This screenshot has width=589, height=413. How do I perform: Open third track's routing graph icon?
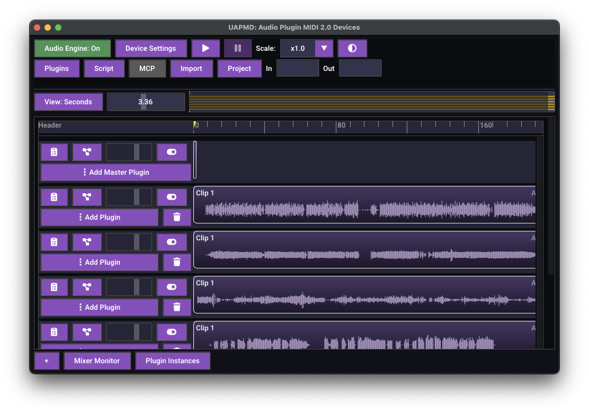click(x=87, y=287)
